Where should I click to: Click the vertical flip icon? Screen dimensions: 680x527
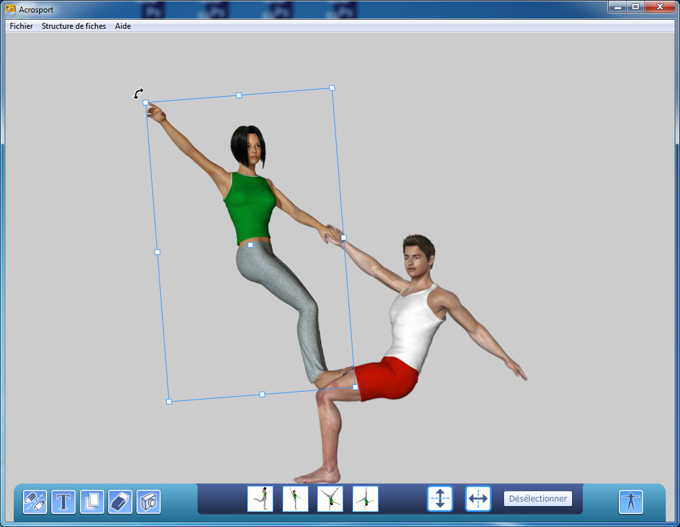440,499
